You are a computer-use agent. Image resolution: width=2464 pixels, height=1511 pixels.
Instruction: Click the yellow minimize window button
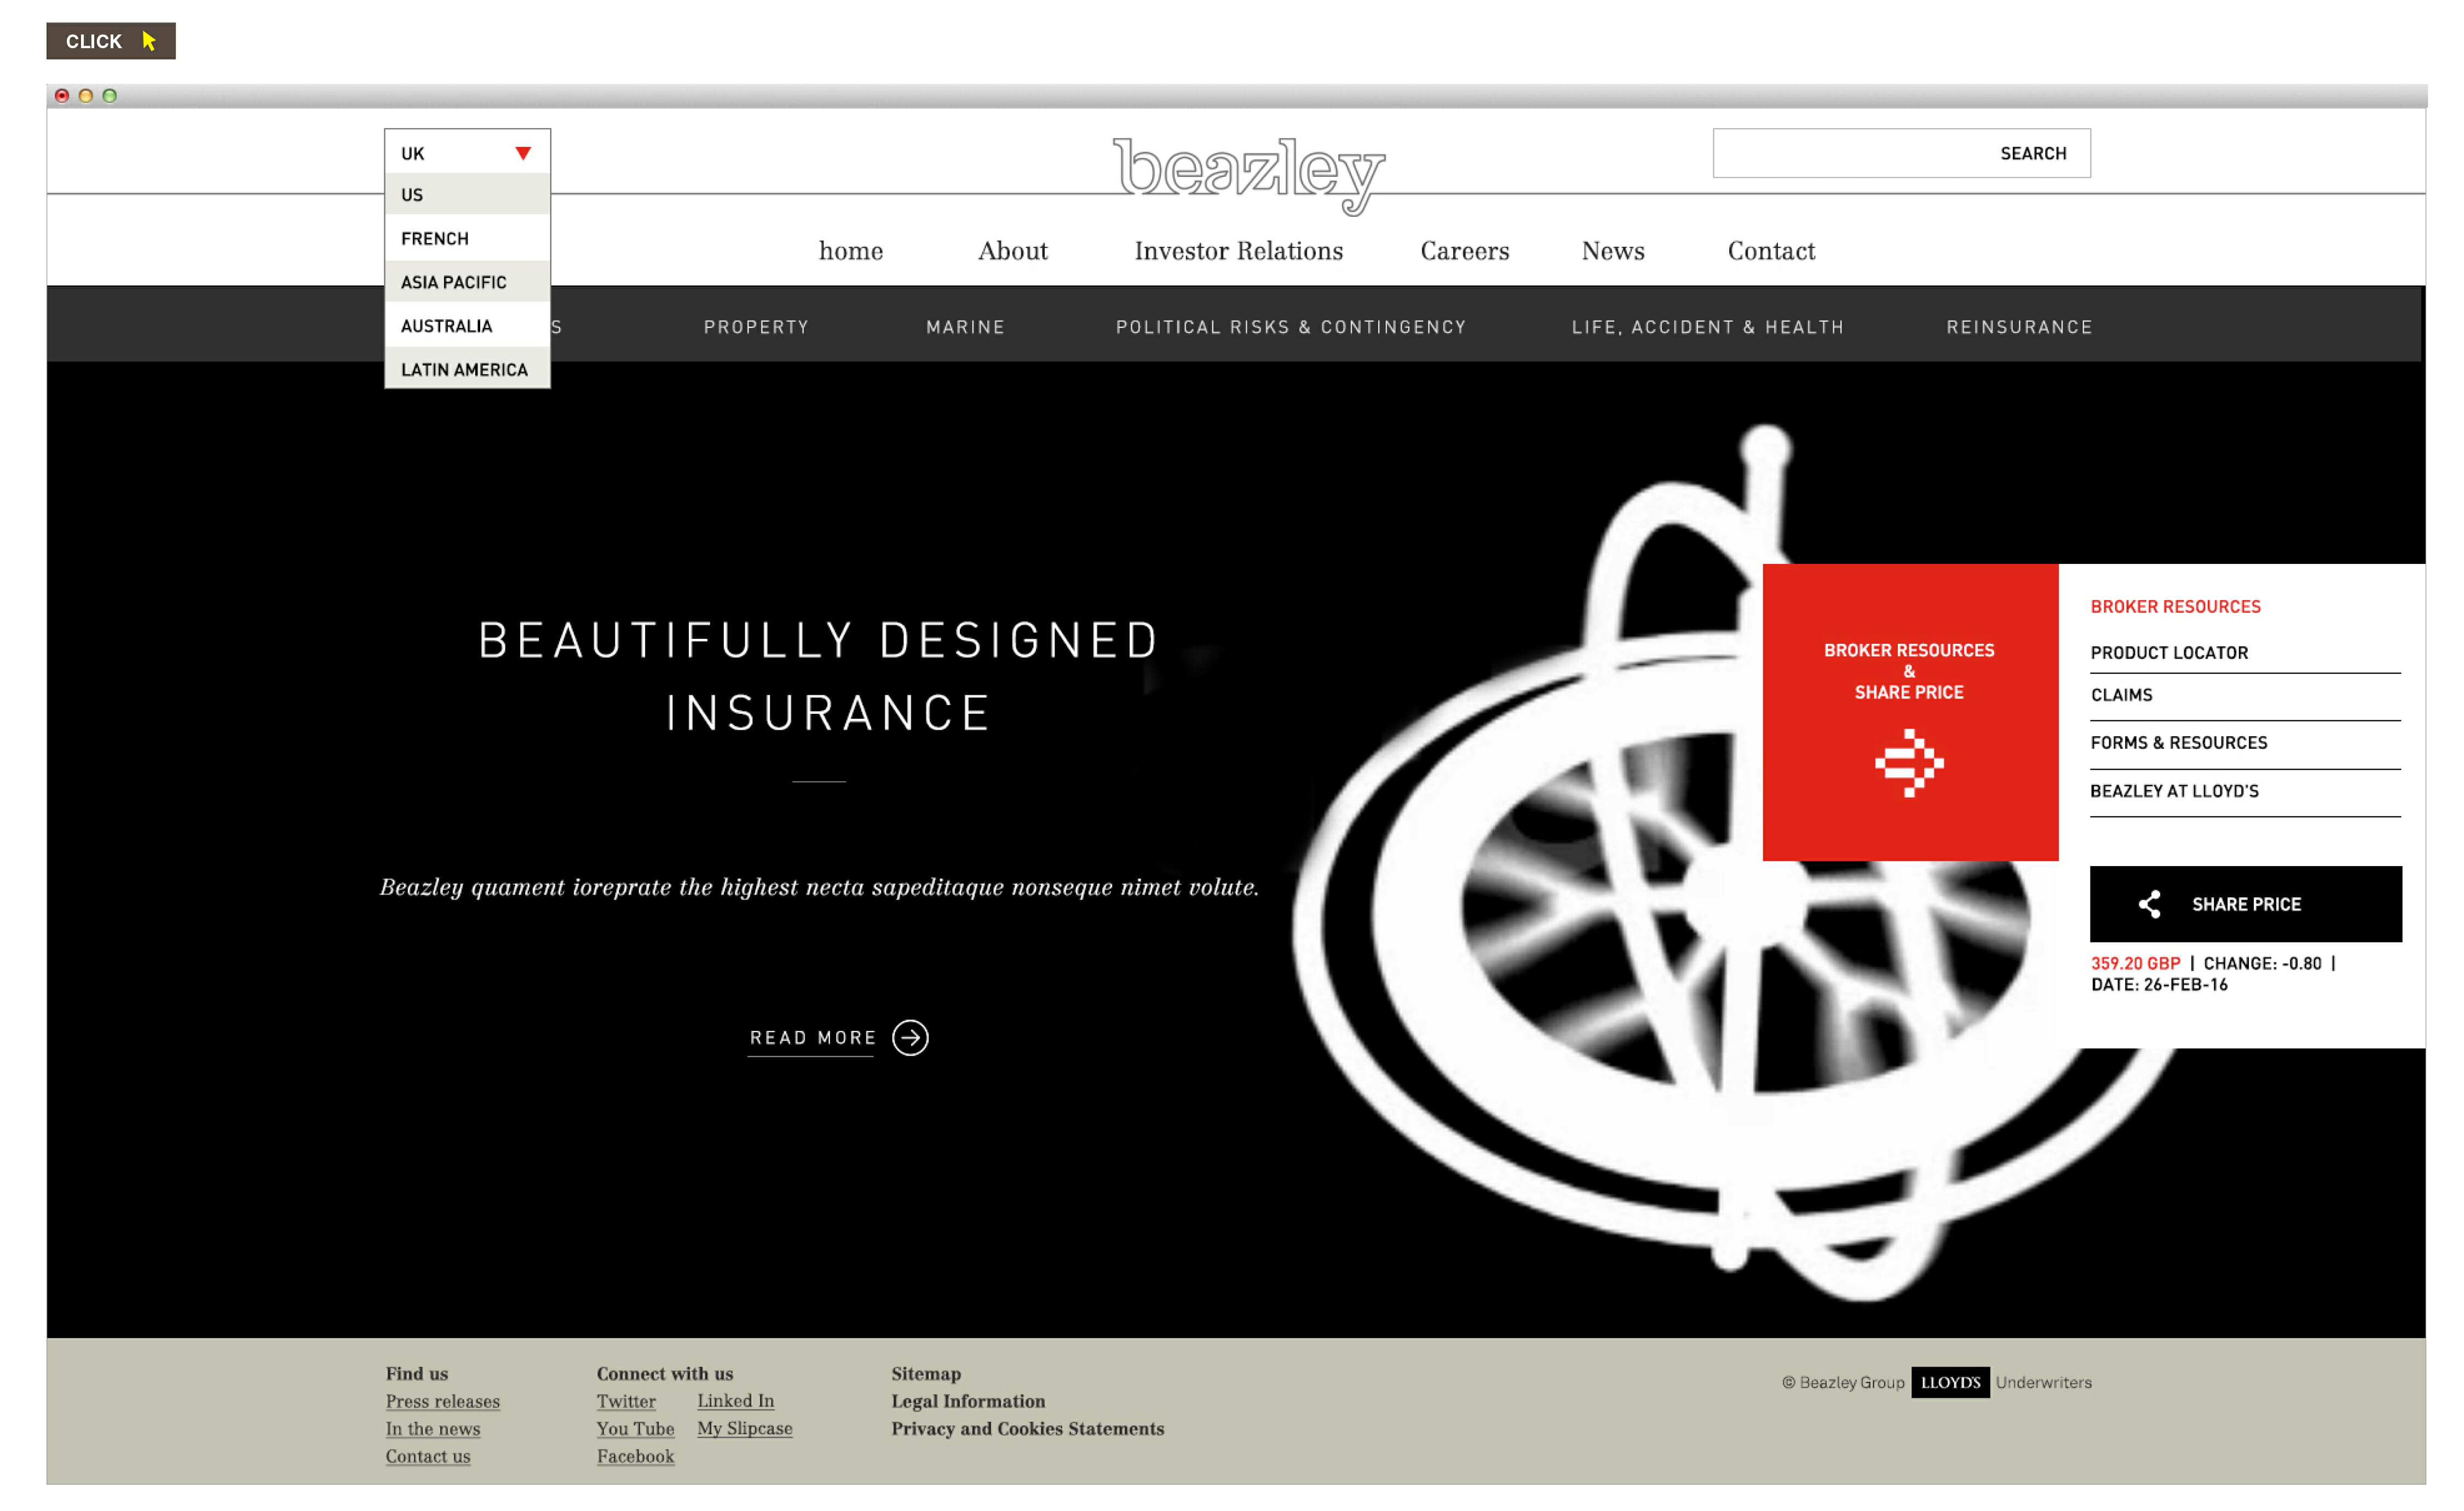(86, 96)
